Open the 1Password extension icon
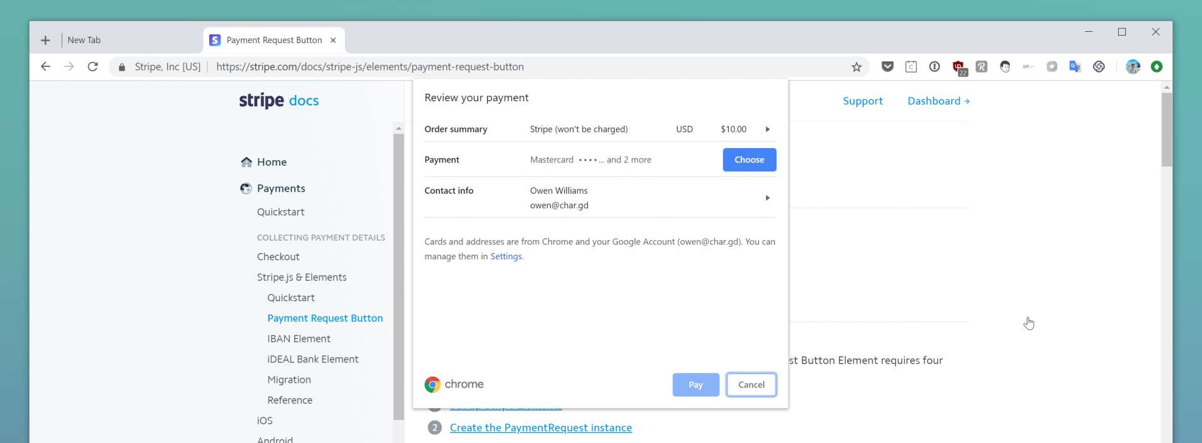The height and width of the screenshot is (443, 1202). pyautogui.click(x=935, y=66)
